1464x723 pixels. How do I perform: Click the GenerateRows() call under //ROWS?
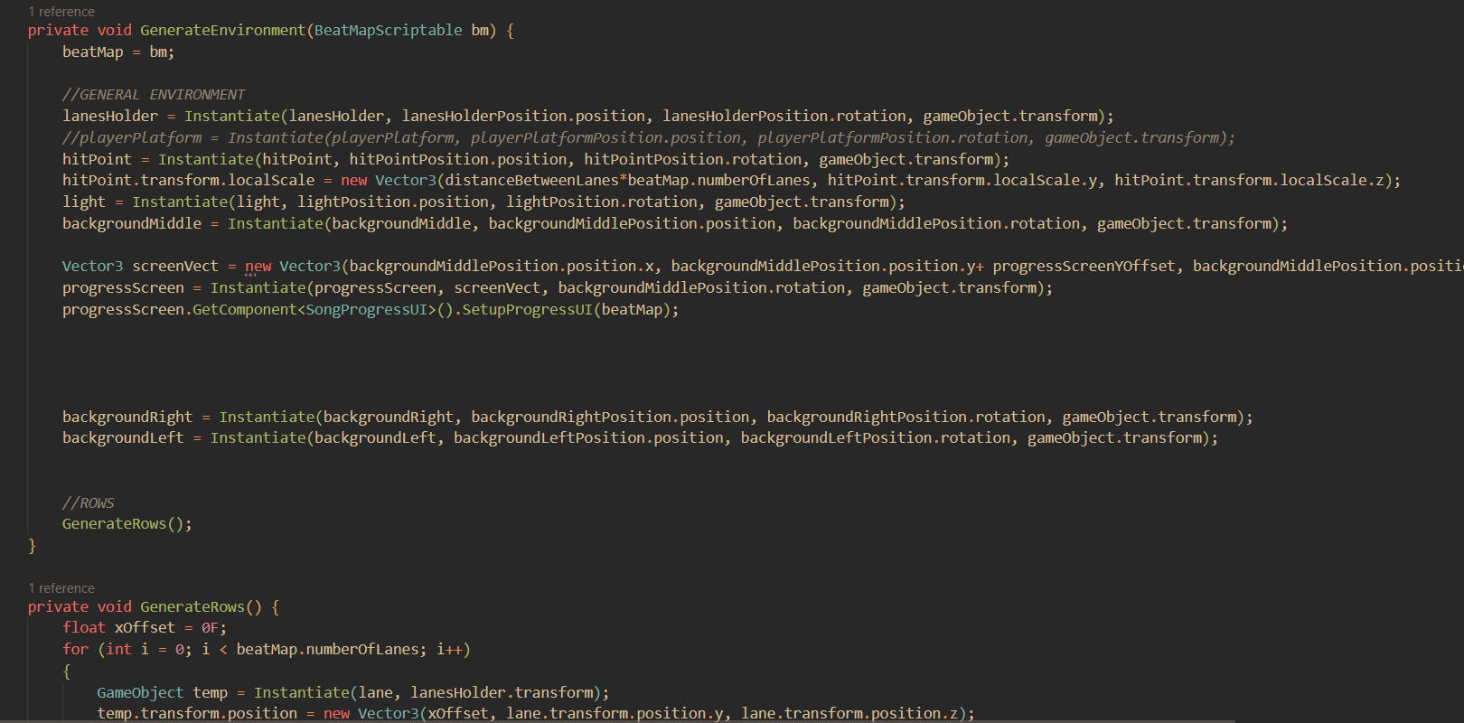click(x=127, y=524)
